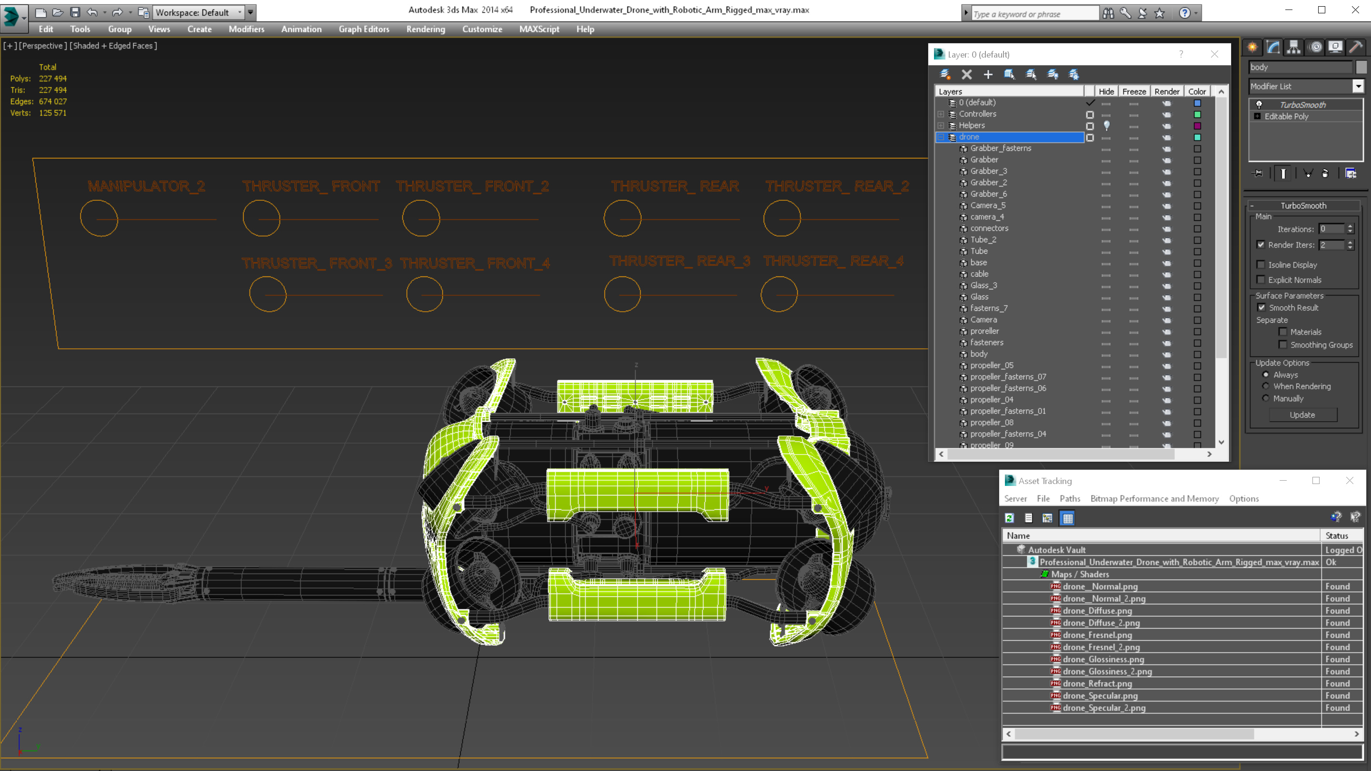Image resolution: width=1371 pixels, height=771 pixels.
Task: Click the TurboSmooth Update button
Action: pyautogui.click(x=1302, y=415)
